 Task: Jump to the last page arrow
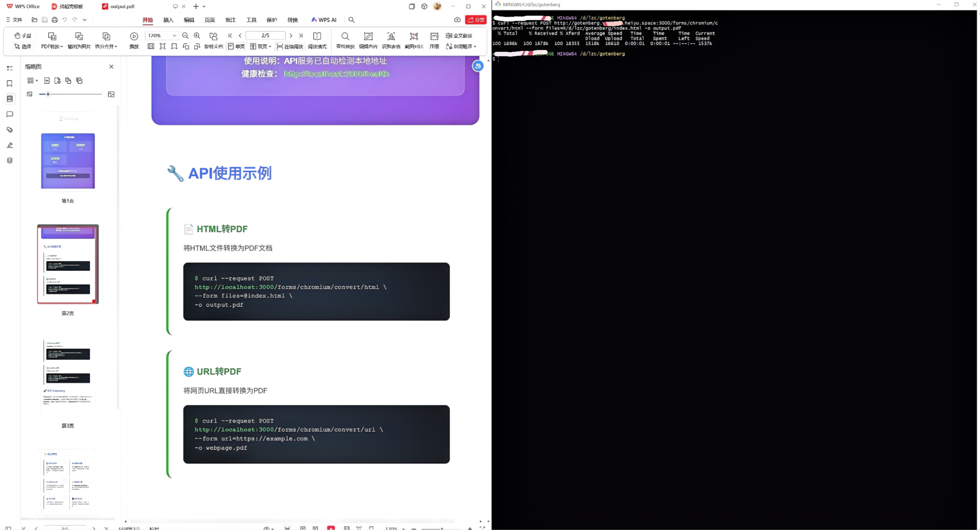click(x=301, y=36)
